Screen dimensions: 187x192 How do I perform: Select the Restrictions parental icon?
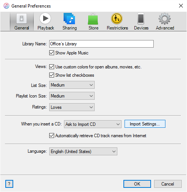pyautogui.click(x=117, y=19)
